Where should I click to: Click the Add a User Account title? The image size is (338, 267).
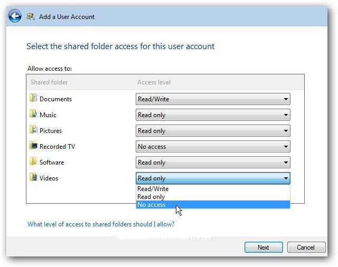(x=67, y=17)
